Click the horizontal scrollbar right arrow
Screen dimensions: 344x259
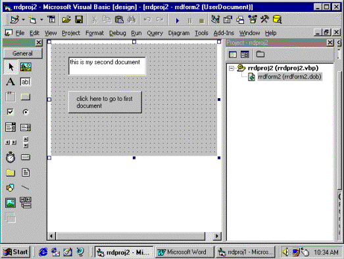point(217,236)
